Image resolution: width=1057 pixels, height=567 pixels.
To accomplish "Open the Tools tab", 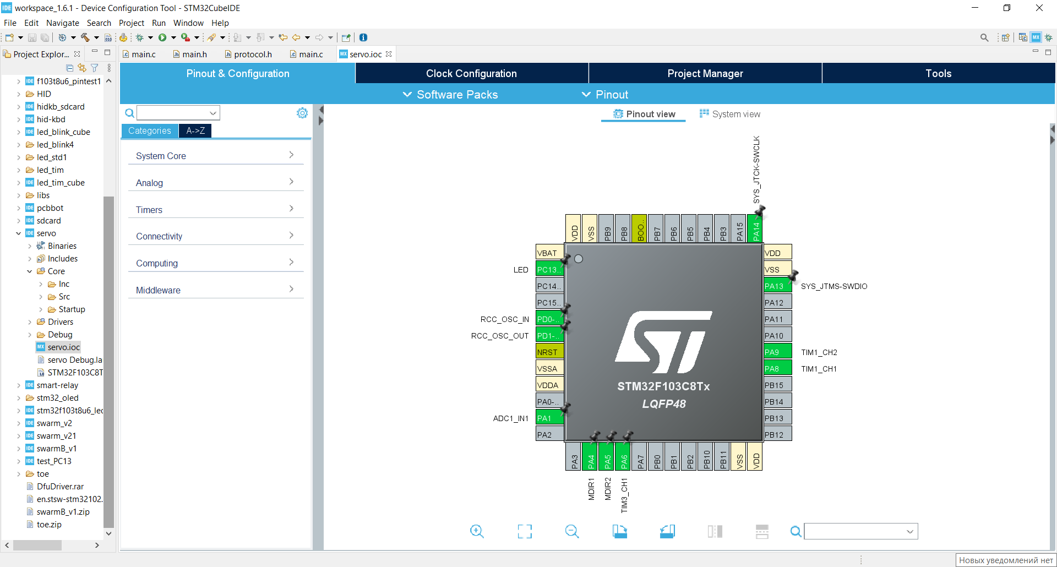I will pyautogui.click(x=939, y=73).
